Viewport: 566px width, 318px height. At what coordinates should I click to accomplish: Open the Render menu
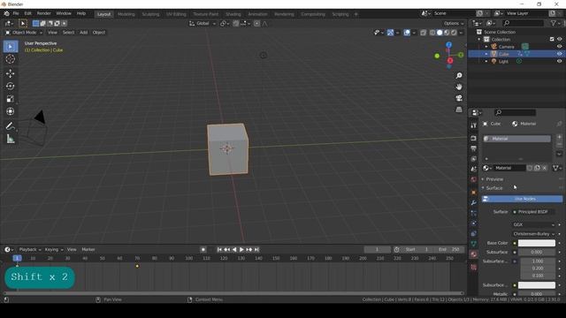tap(43, 13)
